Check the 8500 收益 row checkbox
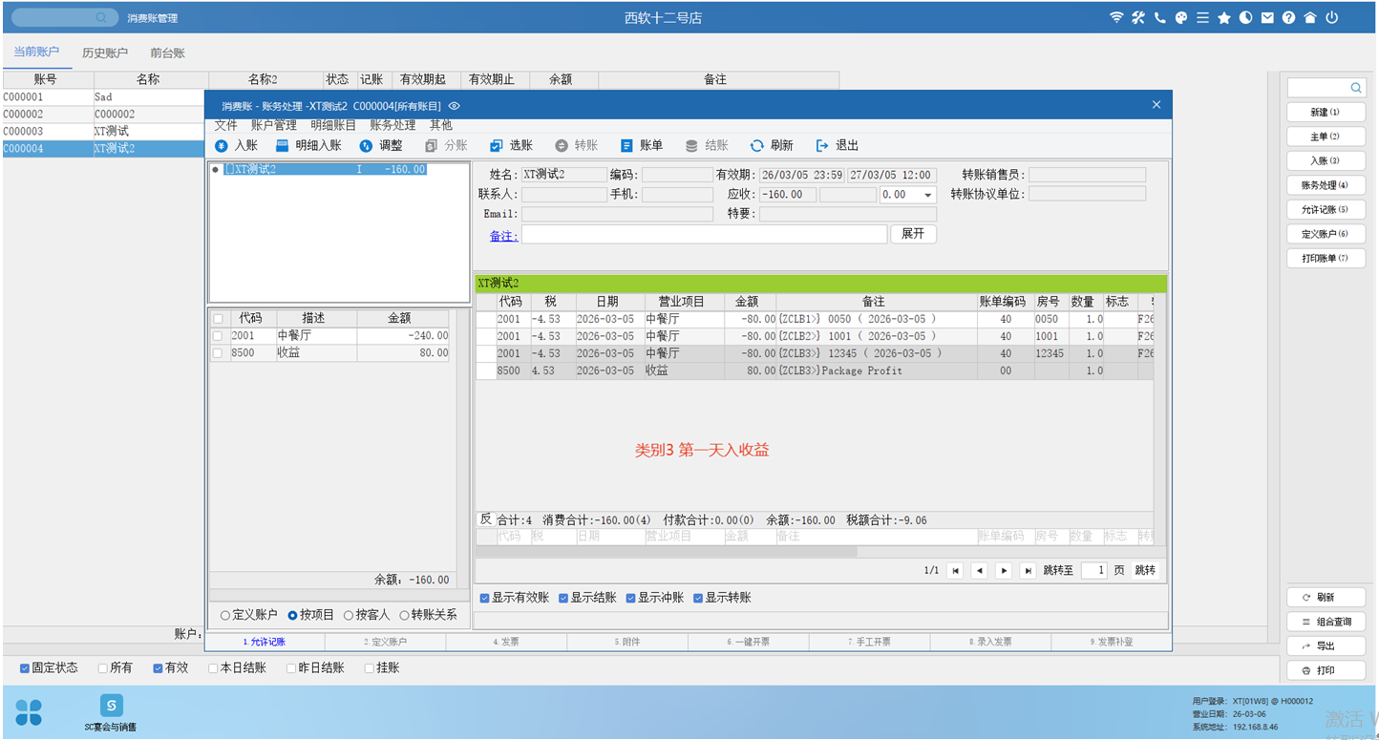1379x740 pixels. point(219,353)
